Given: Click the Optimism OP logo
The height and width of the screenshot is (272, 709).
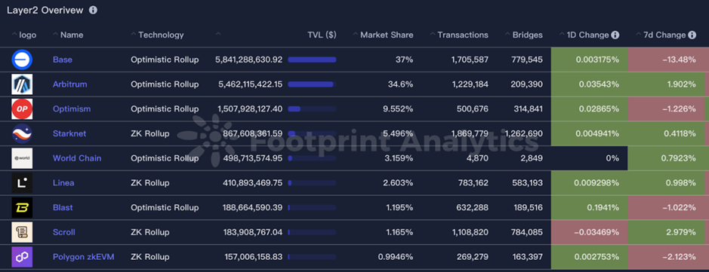Looking at the screenshot, I should click(22, 108).
